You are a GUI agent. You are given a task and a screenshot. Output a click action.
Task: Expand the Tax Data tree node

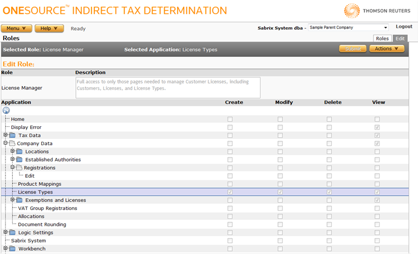point(6,135)
